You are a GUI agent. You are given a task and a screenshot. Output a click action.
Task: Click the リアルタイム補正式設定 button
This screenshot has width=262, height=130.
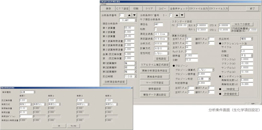155,65
